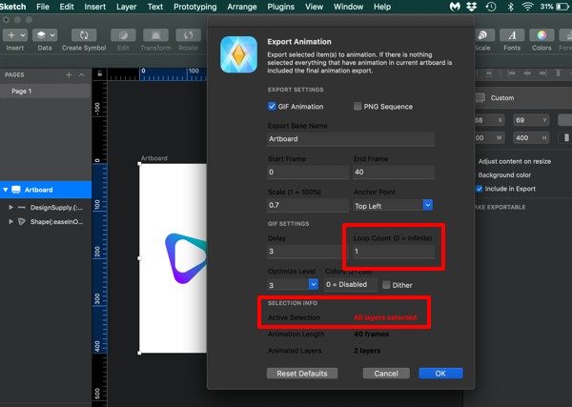The image size is (572, 407).
Task: Open Time Machine menu bar icon
Action: coord(491,7)
